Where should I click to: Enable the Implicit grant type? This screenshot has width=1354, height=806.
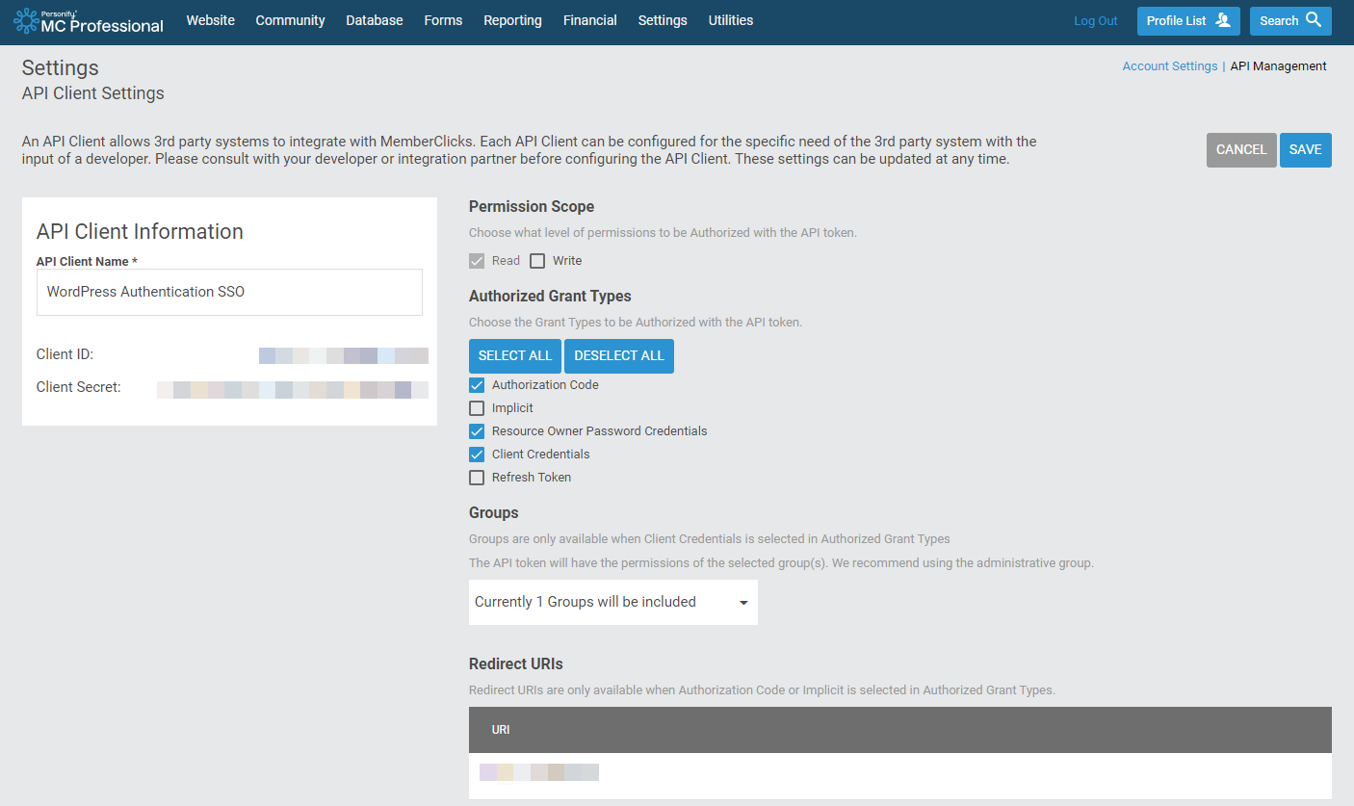click(x=477, y=407)
